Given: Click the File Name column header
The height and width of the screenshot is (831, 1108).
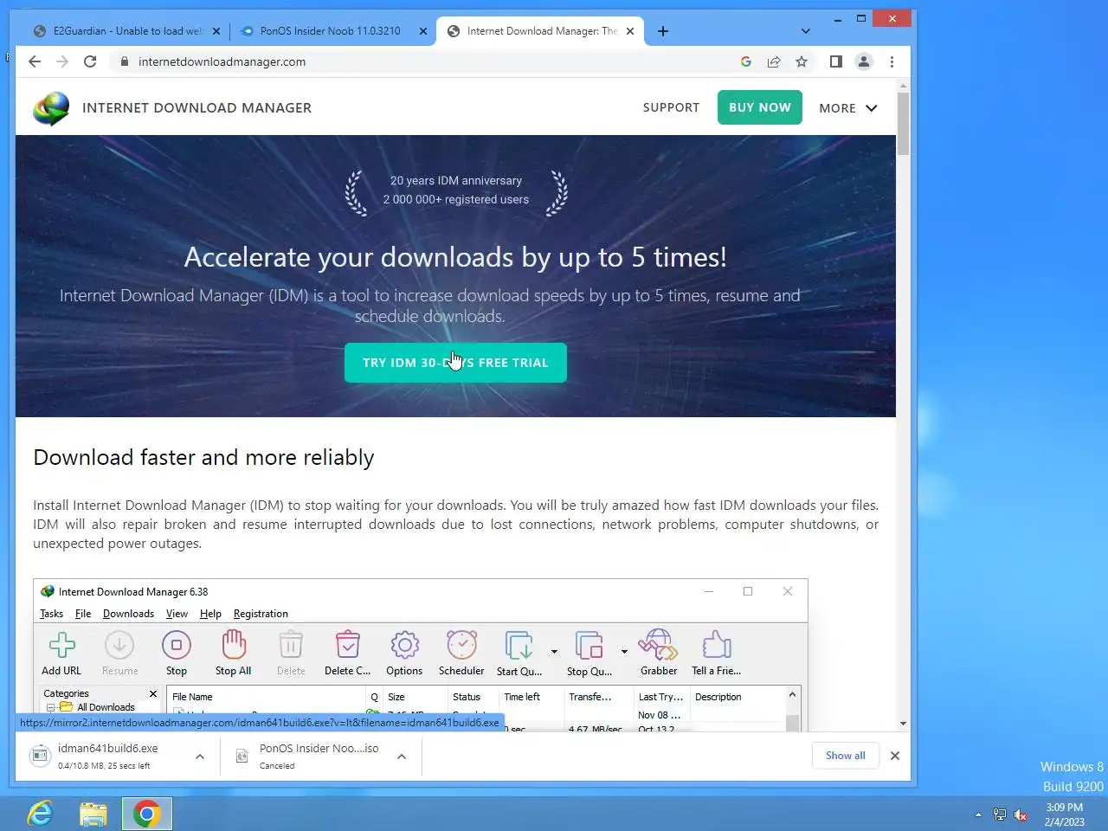Looking at the screenshot, I should [266, 697].
